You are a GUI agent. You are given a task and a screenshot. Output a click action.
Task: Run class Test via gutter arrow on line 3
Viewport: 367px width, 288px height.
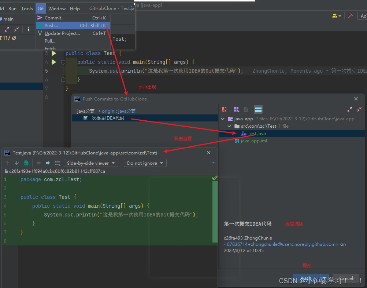(x=54, y=53)
